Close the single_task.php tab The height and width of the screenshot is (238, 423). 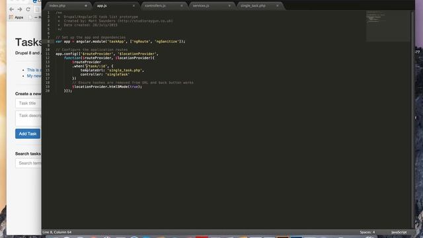(278, 6)
